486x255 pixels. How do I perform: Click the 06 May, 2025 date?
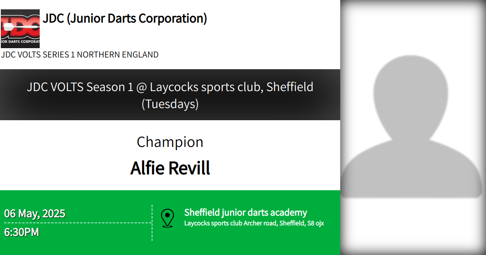click(35, 213)
